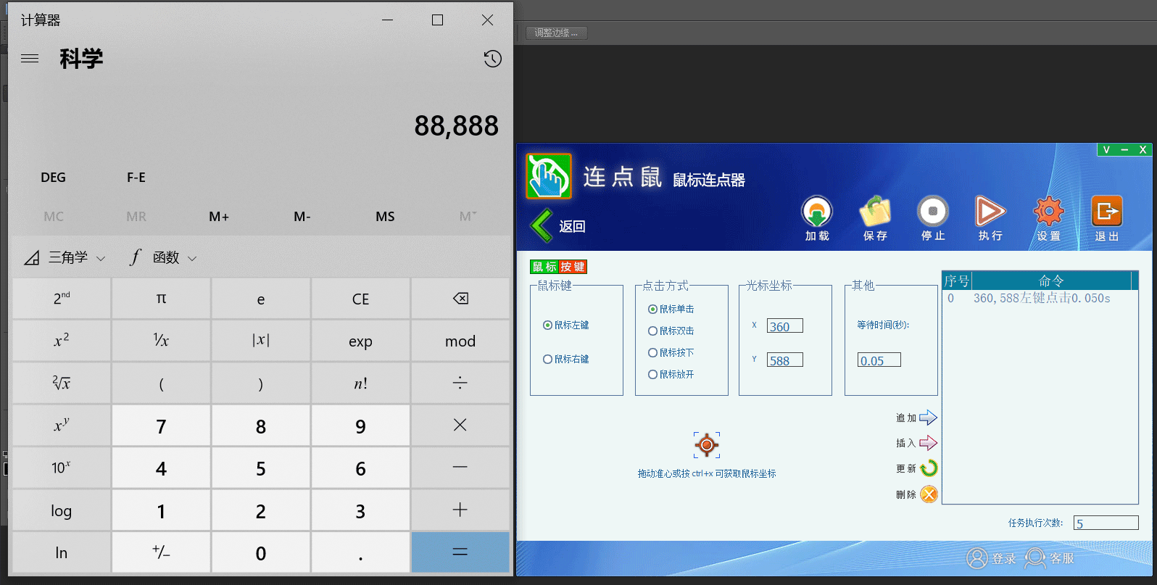Click the multiply operator key
This screenshot has width=1157, height=585.
460,426
